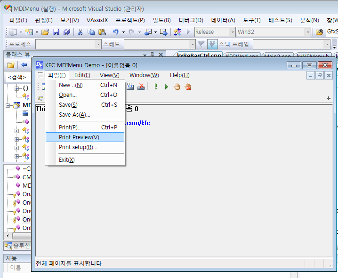Click the Solution Explorer icon tab at bottom
The image size is (338, 278).
pos(17,246)
